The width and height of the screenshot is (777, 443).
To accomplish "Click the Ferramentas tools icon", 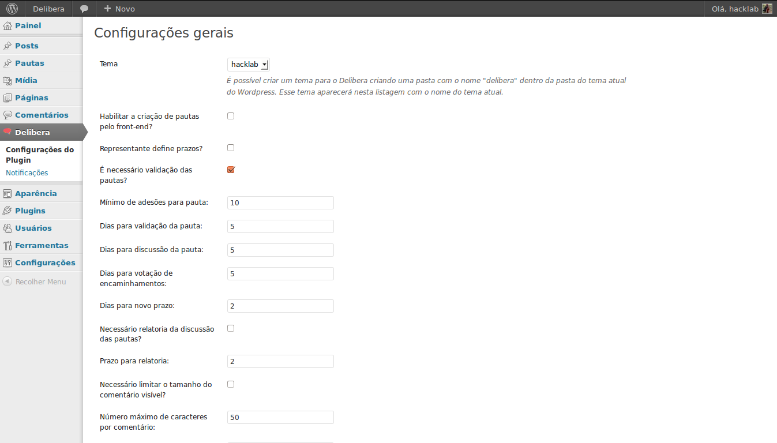I will click(7, 245).
